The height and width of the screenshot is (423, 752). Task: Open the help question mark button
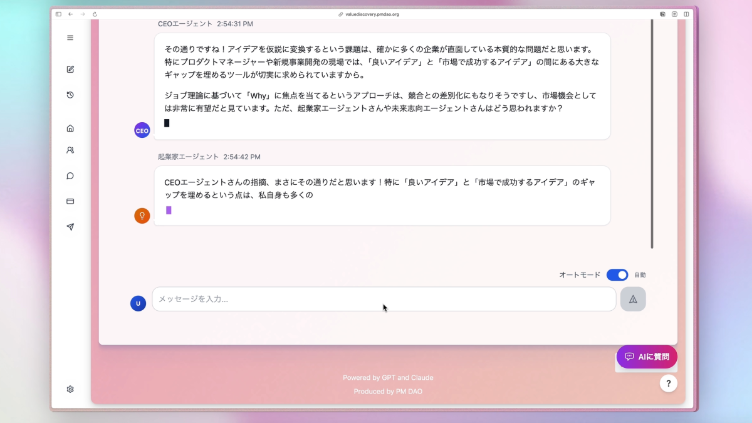tap(668, 384)
